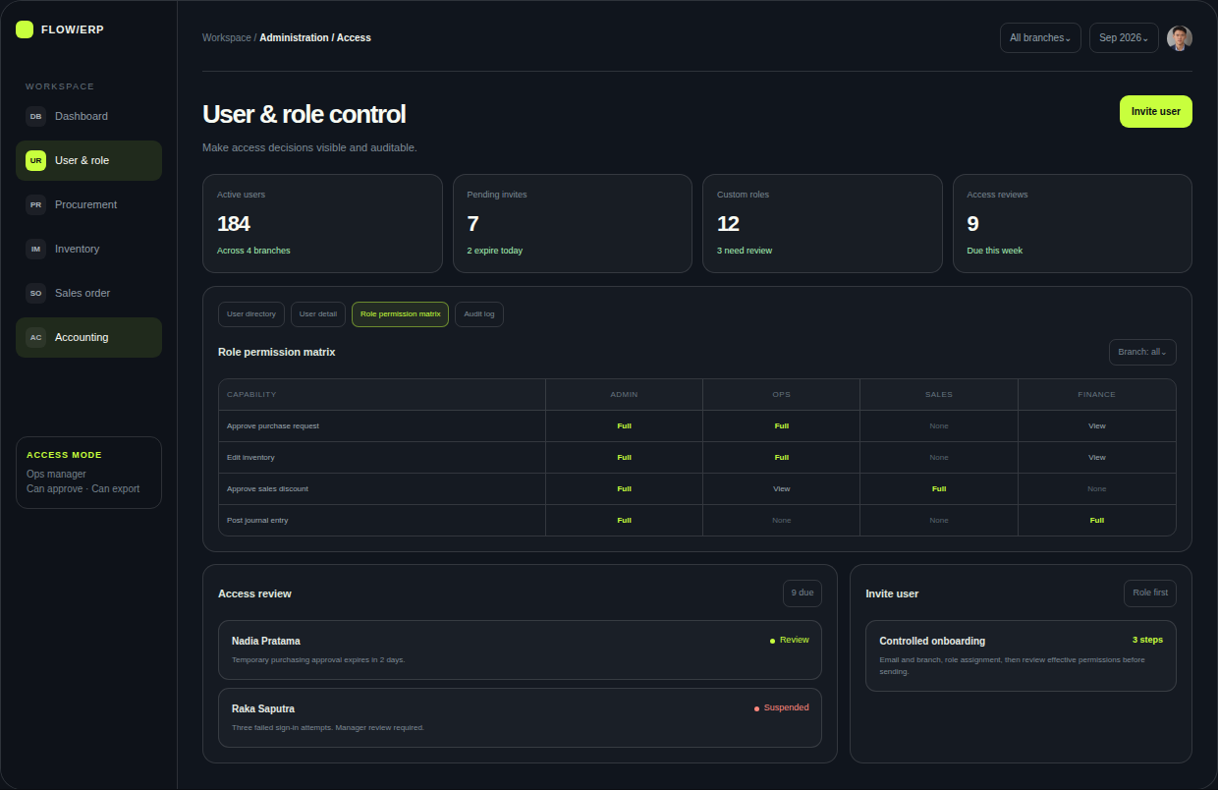
Task: Select User & role in the sidebar
Action: click(88, 160)
